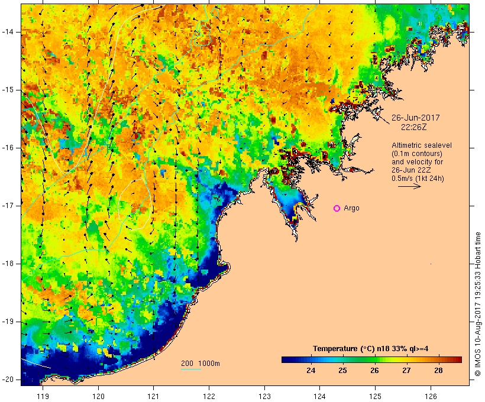Click the '120' longitude axis label

tap(98, 397)
